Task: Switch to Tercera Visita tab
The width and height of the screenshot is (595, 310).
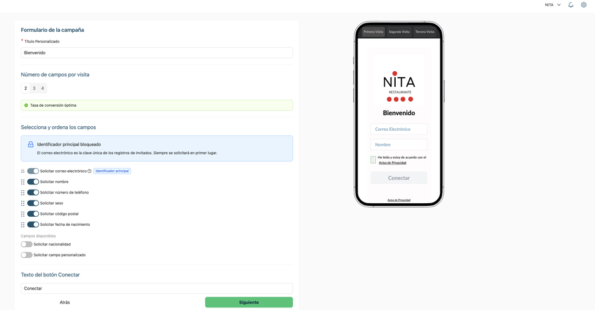Action: point(425,32)
